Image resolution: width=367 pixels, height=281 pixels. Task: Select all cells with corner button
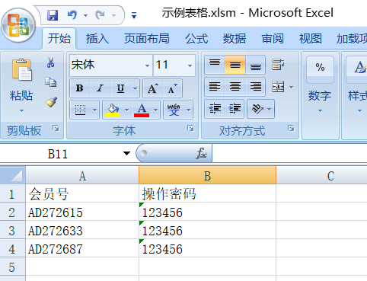(13, 175)
